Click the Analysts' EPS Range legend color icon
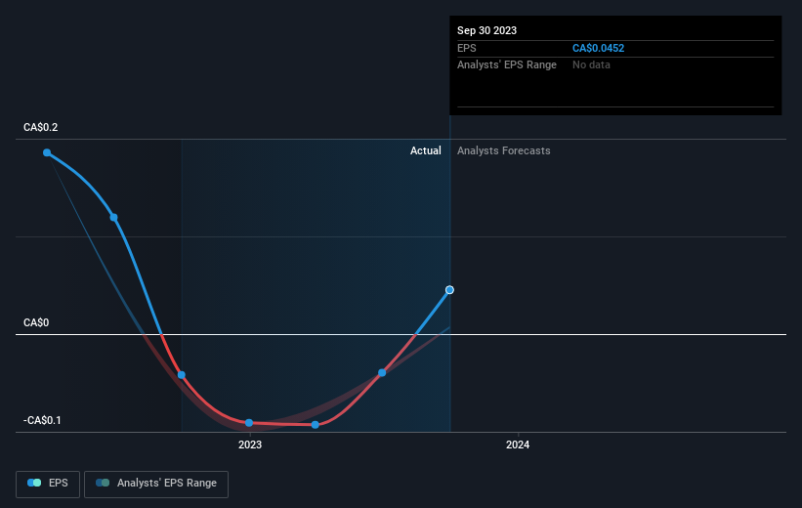The image size is (802, 508). (103, 483)
